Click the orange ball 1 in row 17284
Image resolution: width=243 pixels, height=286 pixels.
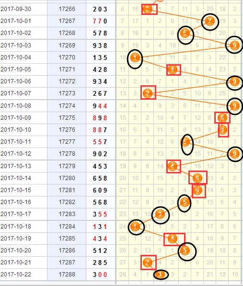[x=135, y=226]
